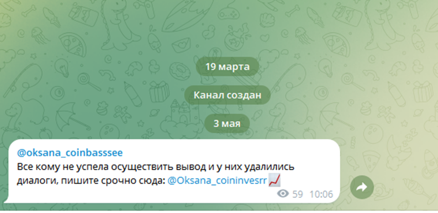The width and height of the screenshot is (438, 213).
Task: Click the gift box doodle in the background
Action: (x=159, y=91)
